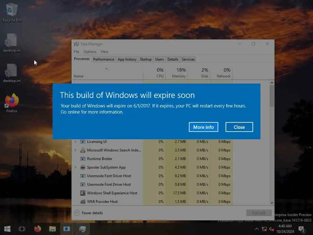
Task: Switch to the Details tab
Action: tap(173, 59)
